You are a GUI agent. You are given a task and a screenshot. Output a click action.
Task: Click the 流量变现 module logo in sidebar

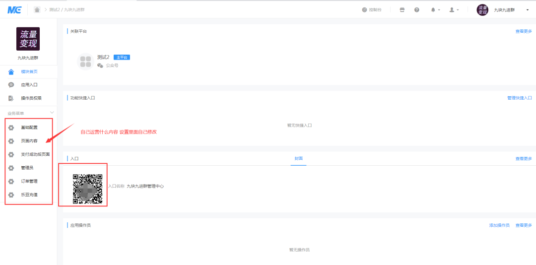(28, 39)
